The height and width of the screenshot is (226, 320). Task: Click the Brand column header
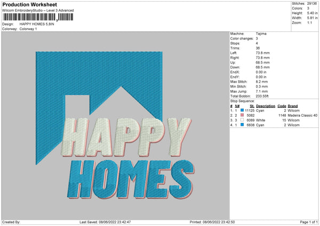[x=293, y=106]
